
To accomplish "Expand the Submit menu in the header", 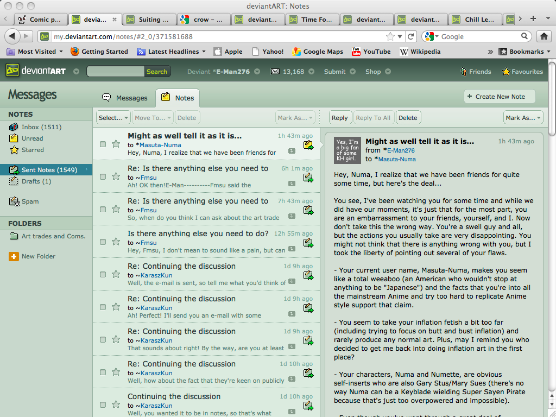I will pos(339,72).
